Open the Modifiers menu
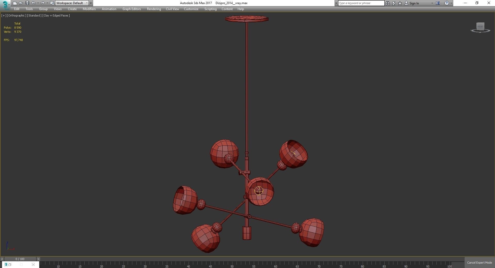Viewport: 495px width, 268px height. click(89, 9)
